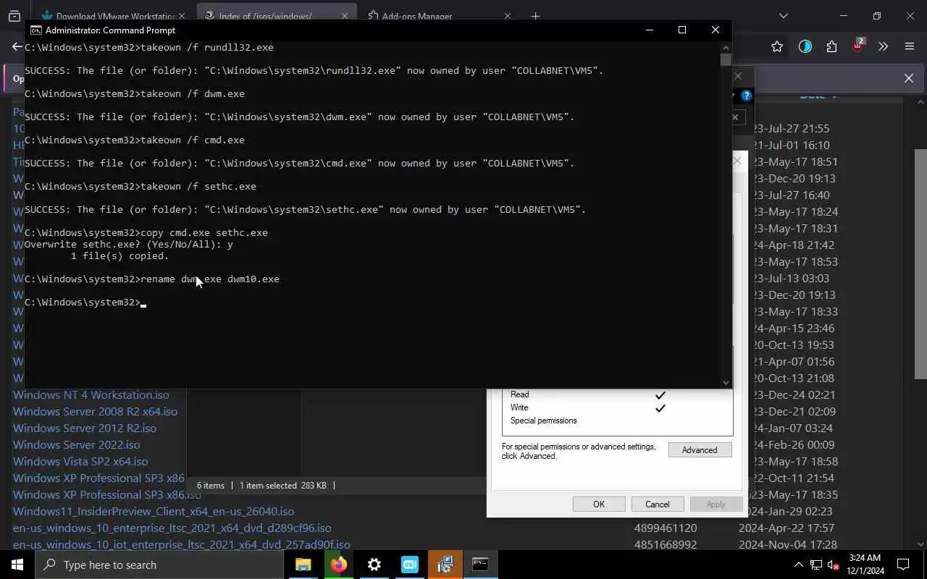
Task: Open en-us_windows_10_iot_enterprise_ltsc_2021 iso link
Action: coord(181,544)
